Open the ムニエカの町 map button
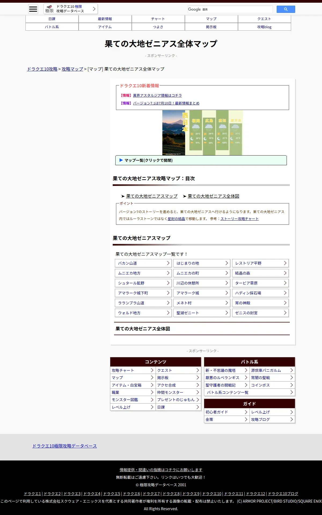The width and height of the screenshot is (322, 515). tap(202, 273)
